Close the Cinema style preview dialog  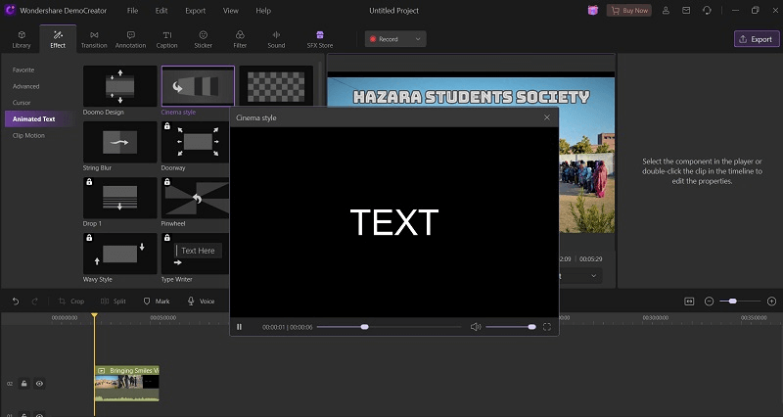pyautogui.click(x=547, y=117)
